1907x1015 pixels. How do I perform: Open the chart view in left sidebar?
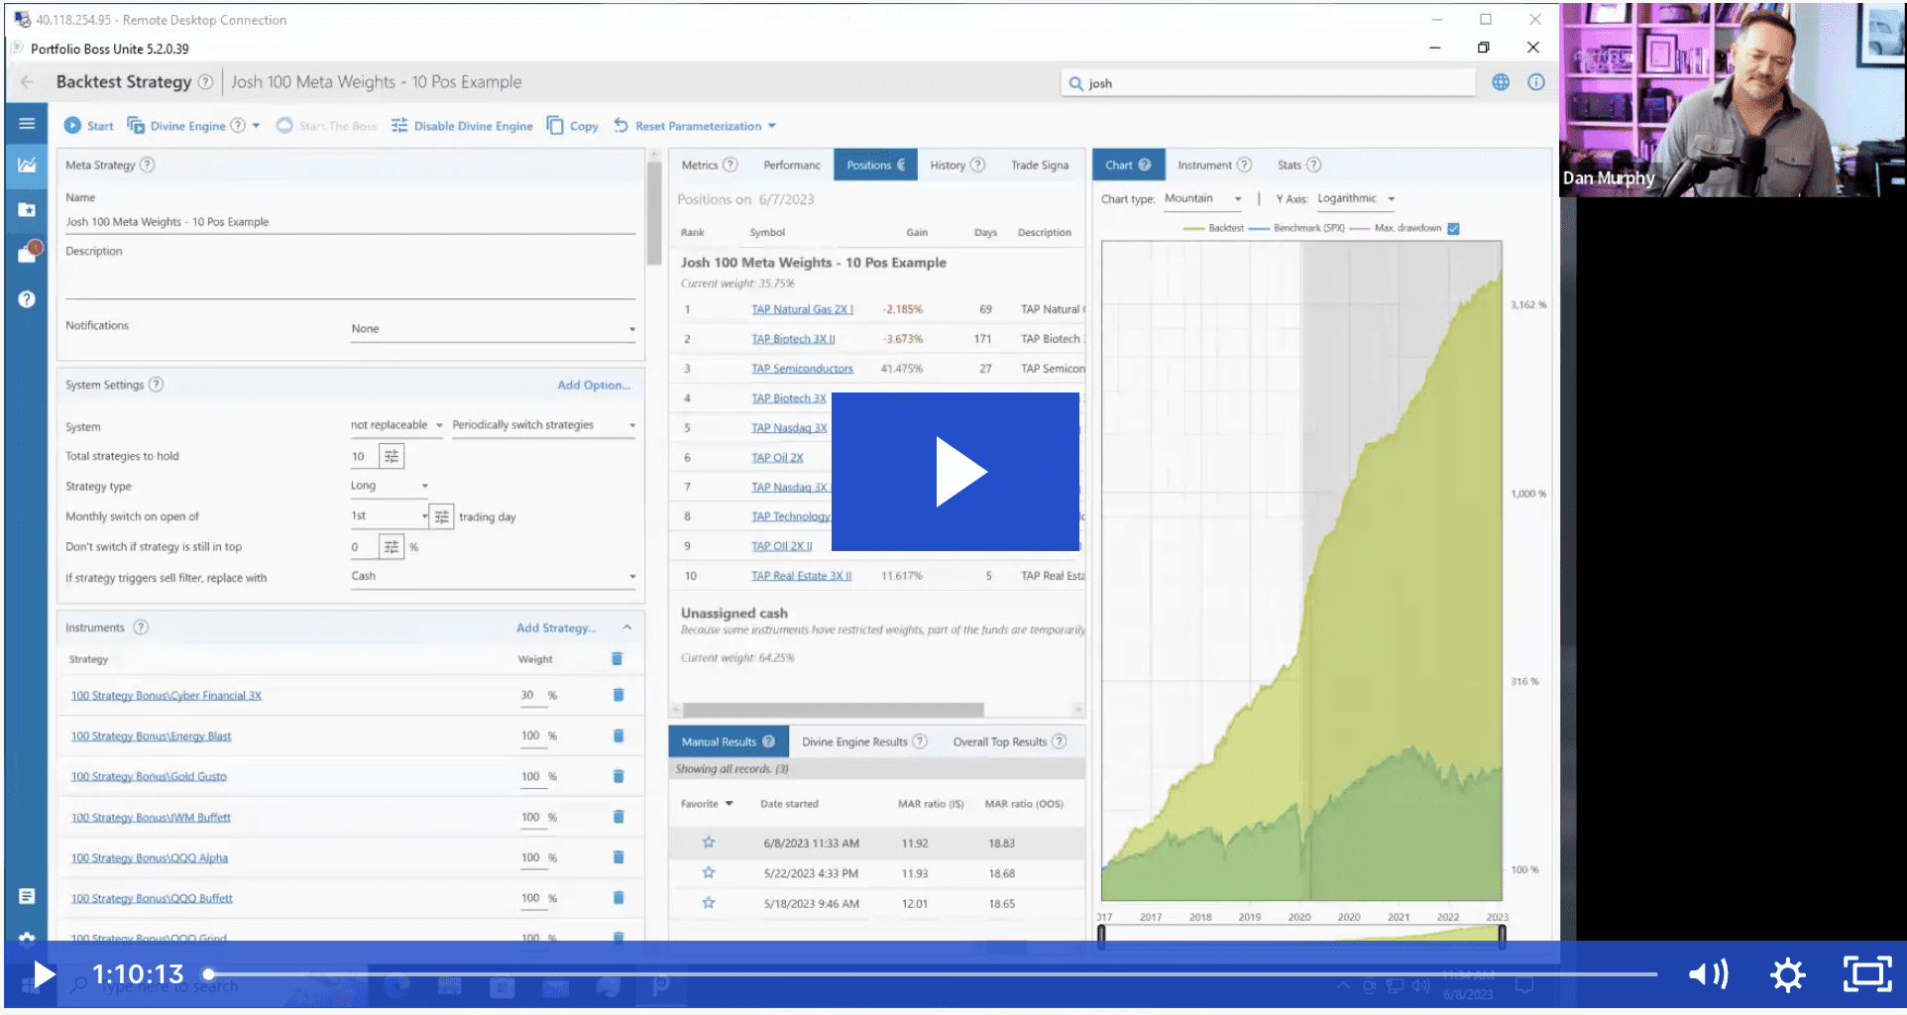[27, 165]
